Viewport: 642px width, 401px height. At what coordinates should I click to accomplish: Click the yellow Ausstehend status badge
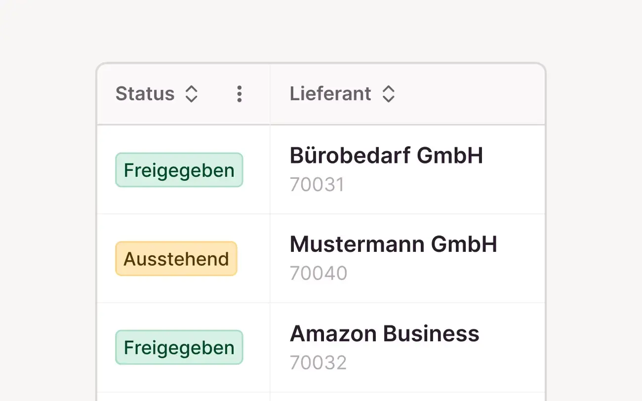[x=176, y=259]
